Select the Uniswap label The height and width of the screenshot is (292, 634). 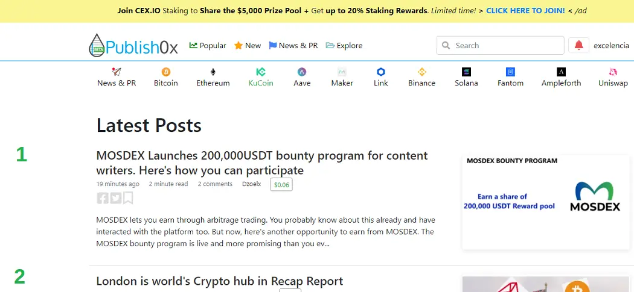(x=613, y=83)
